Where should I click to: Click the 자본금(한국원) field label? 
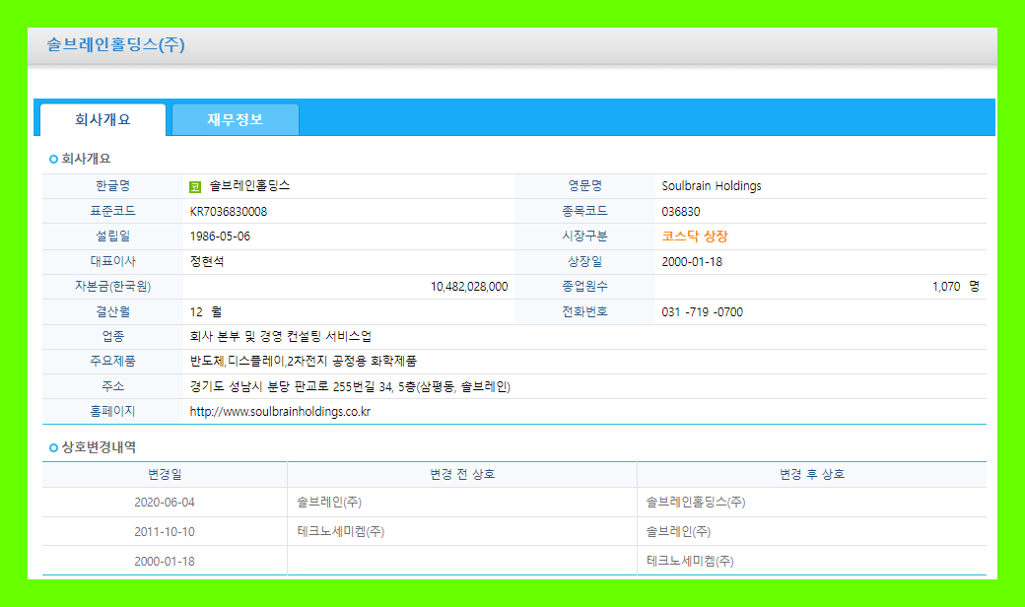point(112,286)
